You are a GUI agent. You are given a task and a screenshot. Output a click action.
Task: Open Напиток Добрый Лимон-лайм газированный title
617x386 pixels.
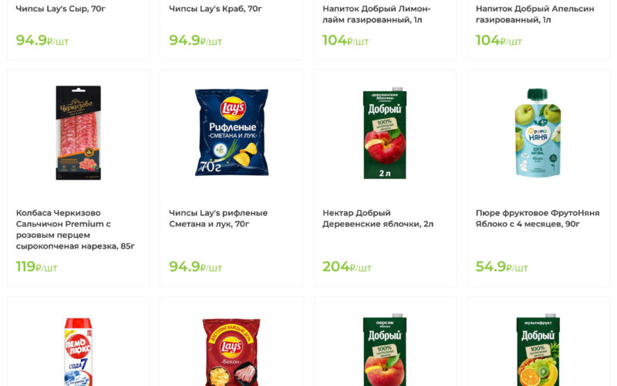[376, 14]
